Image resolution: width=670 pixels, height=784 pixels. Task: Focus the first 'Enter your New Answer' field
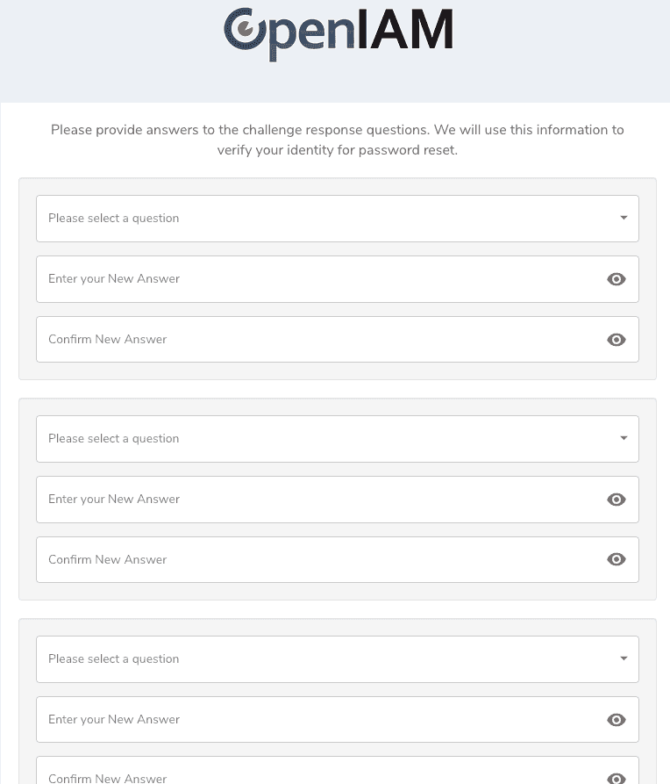coord(316,279)
